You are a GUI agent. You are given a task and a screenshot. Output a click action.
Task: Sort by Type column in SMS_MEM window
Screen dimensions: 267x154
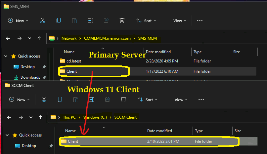coord(198,52)
